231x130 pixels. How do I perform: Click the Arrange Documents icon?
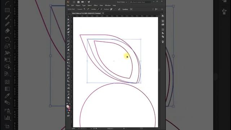tap(83, 2)
